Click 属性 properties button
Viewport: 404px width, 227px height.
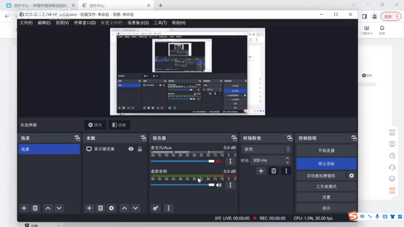click(x=95, y=125)
